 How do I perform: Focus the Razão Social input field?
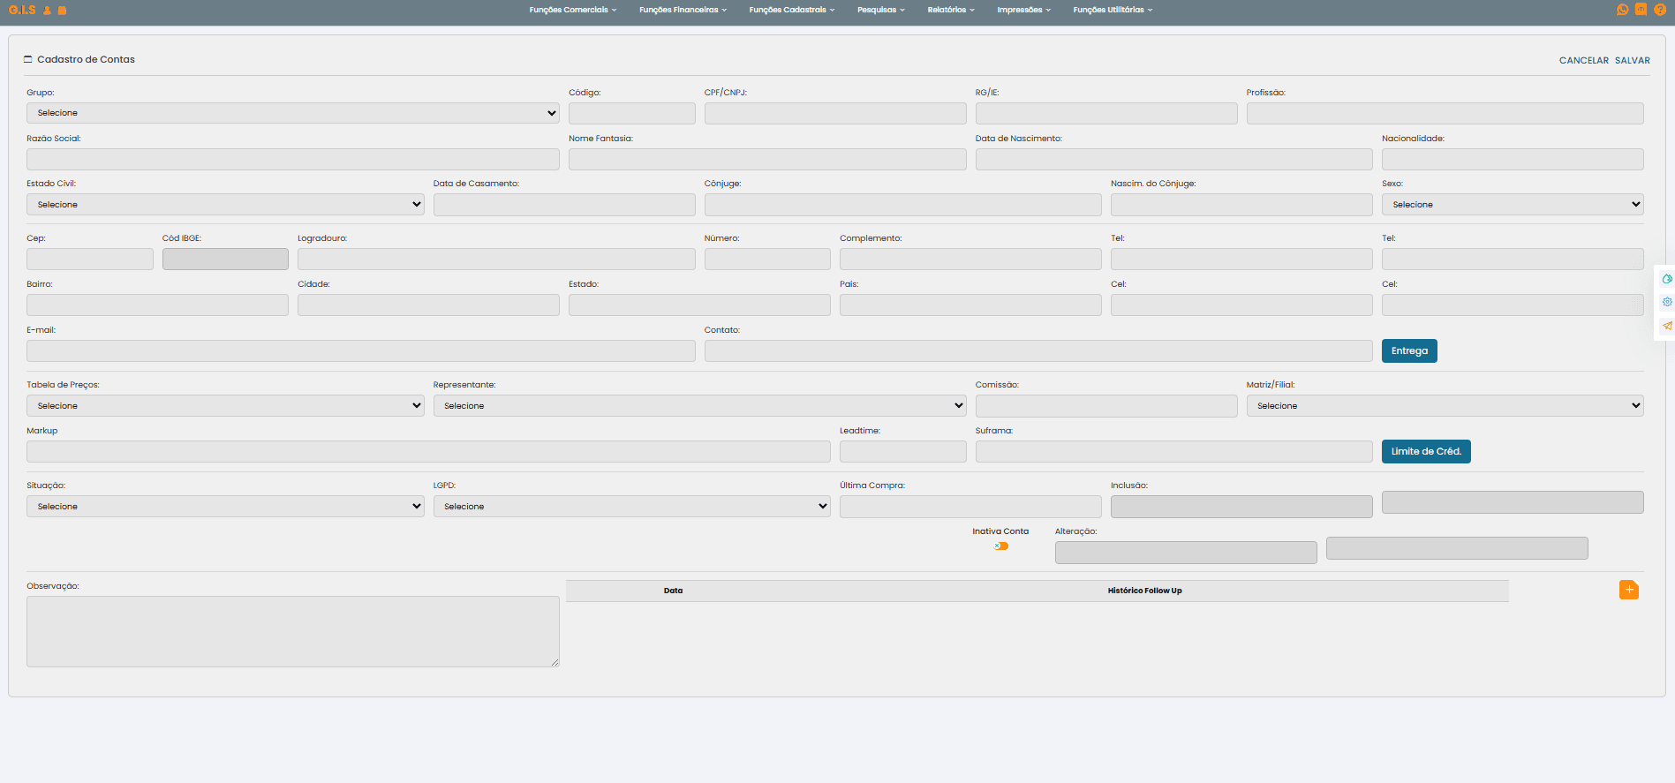click(292, 160)
